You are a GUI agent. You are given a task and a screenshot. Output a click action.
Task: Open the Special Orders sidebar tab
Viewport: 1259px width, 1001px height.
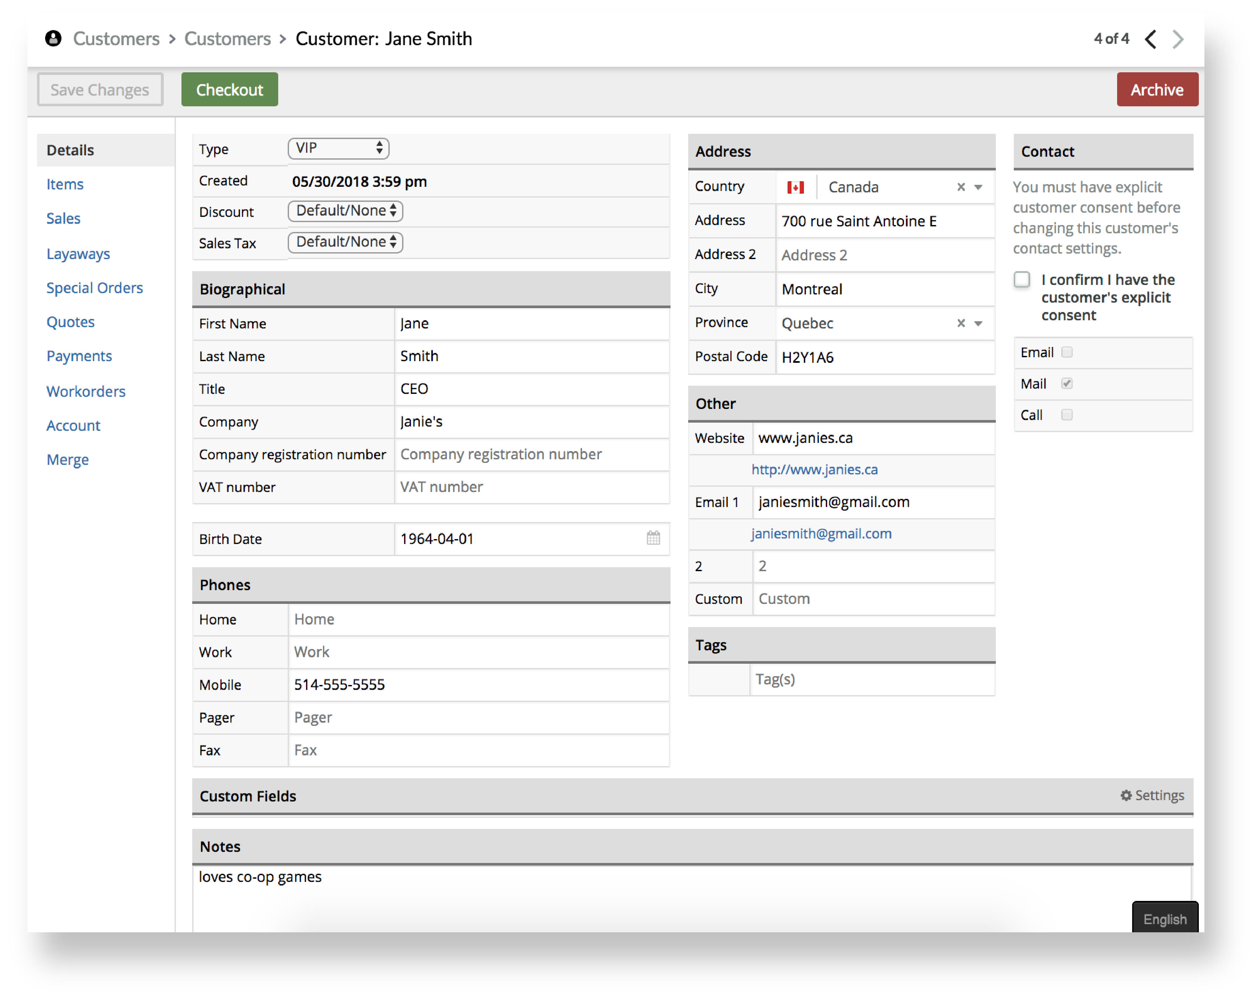coord(94,288)
